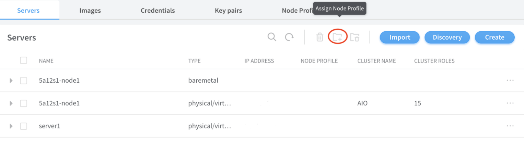Expand the baremetal 5a12s1-node1 row
This screenshot has width=524, height=144.
click(11, 81)
